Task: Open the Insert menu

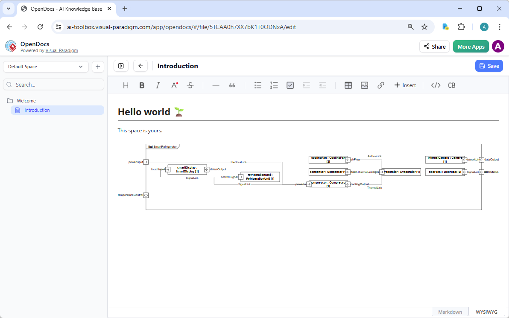Action: click(x=405, y=85)
